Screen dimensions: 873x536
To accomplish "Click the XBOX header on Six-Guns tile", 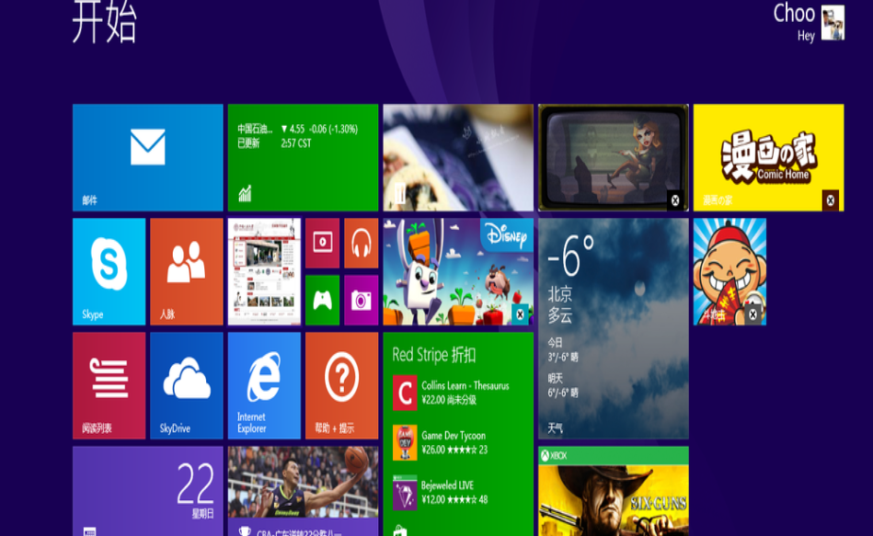I will [614, 455].
